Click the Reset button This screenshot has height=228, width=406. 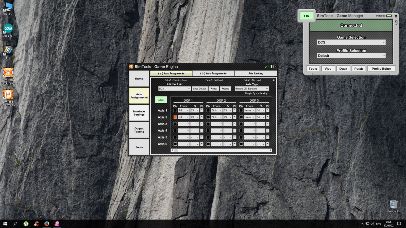click(214, 89)
